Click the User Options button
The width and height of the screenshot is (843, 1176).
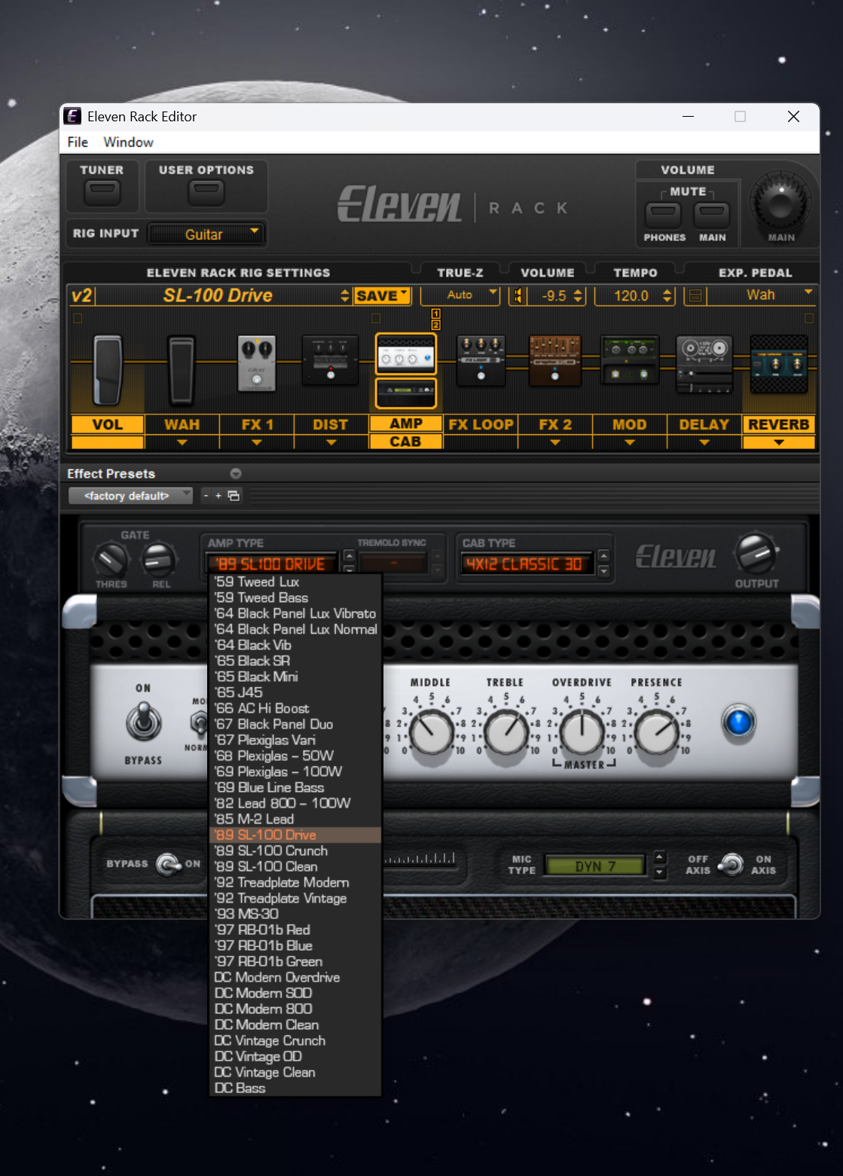206,193
